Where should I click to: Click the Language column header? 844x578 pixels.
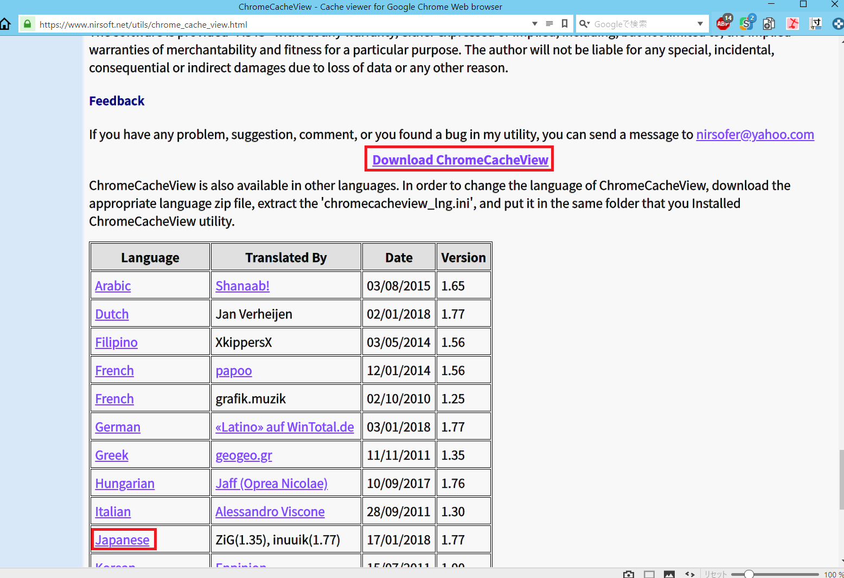pos(150,257)
